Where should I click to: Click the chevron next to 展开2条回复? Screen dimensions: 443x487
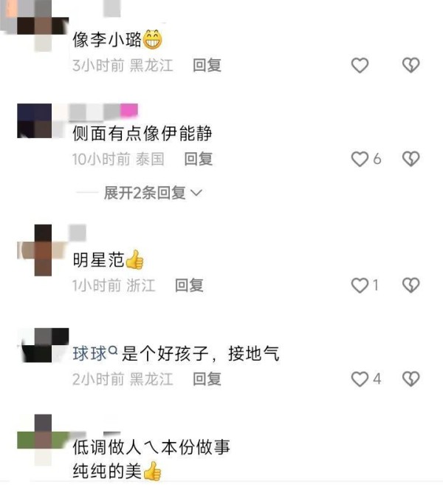point(196,193)
